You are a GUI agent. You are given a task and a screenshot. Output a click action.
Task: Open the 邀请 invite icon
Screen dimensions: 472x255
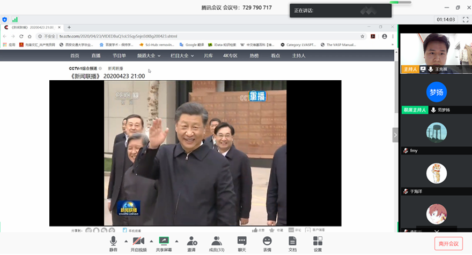[191, 243]
